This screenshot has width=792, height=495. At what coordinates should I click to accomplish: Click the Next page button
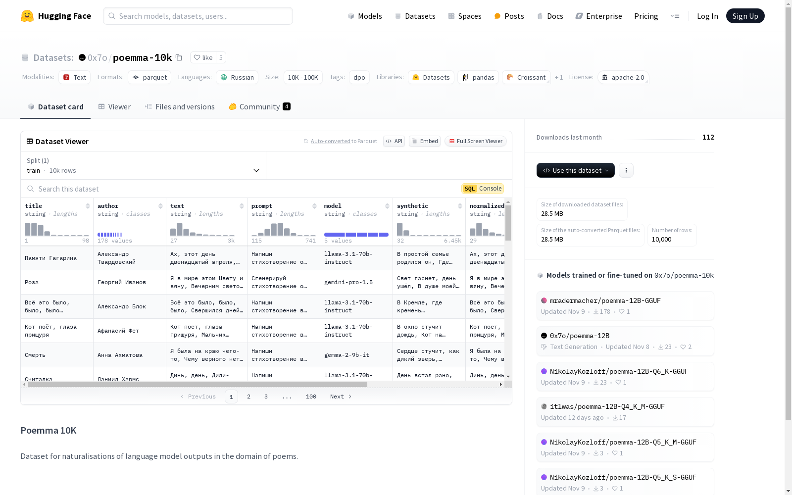(x=341, y=396)
